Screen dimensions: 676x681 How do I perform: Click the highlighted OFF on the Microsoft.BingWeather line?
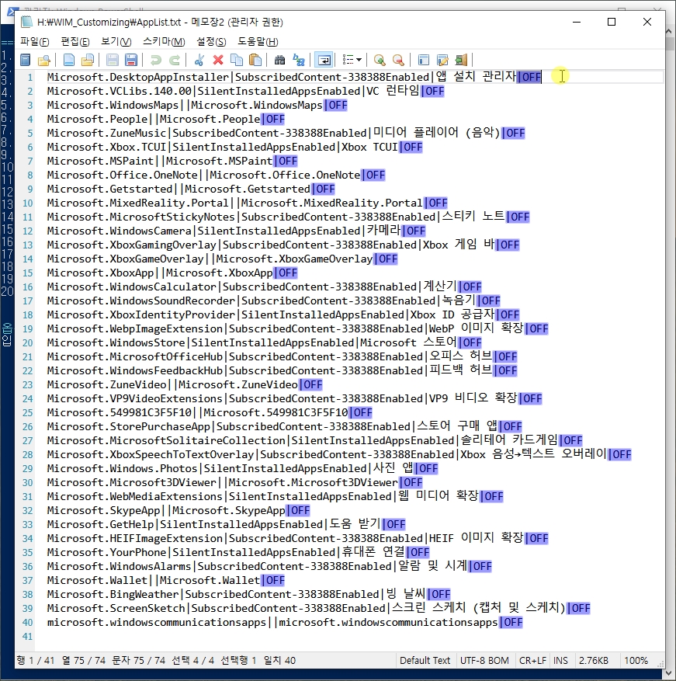coord(439,594)
